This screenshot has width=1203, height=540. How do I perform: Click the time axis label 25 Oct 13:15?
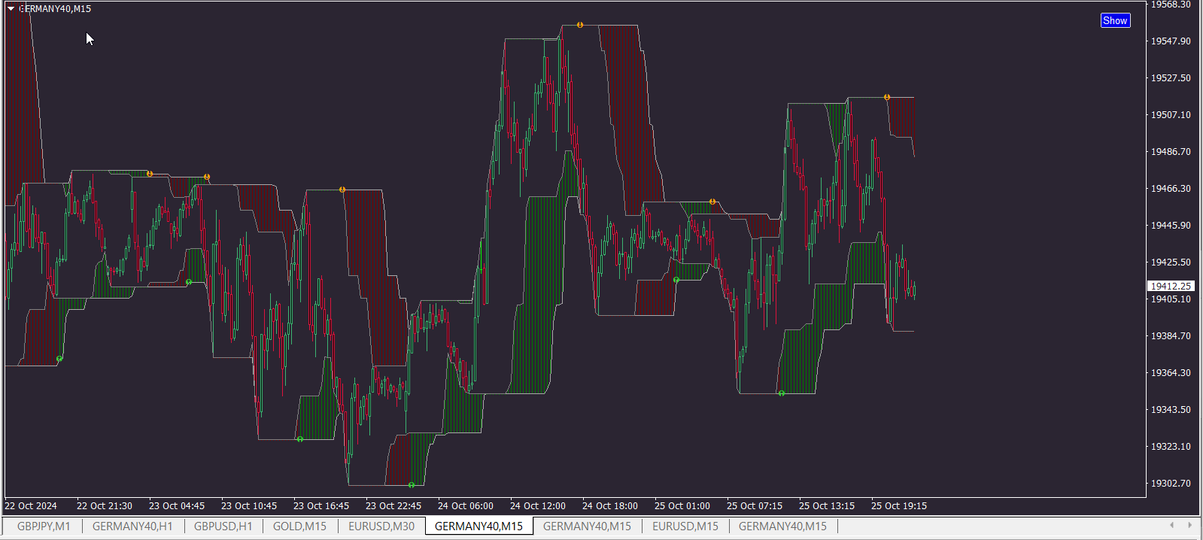(x=827, y=506)
